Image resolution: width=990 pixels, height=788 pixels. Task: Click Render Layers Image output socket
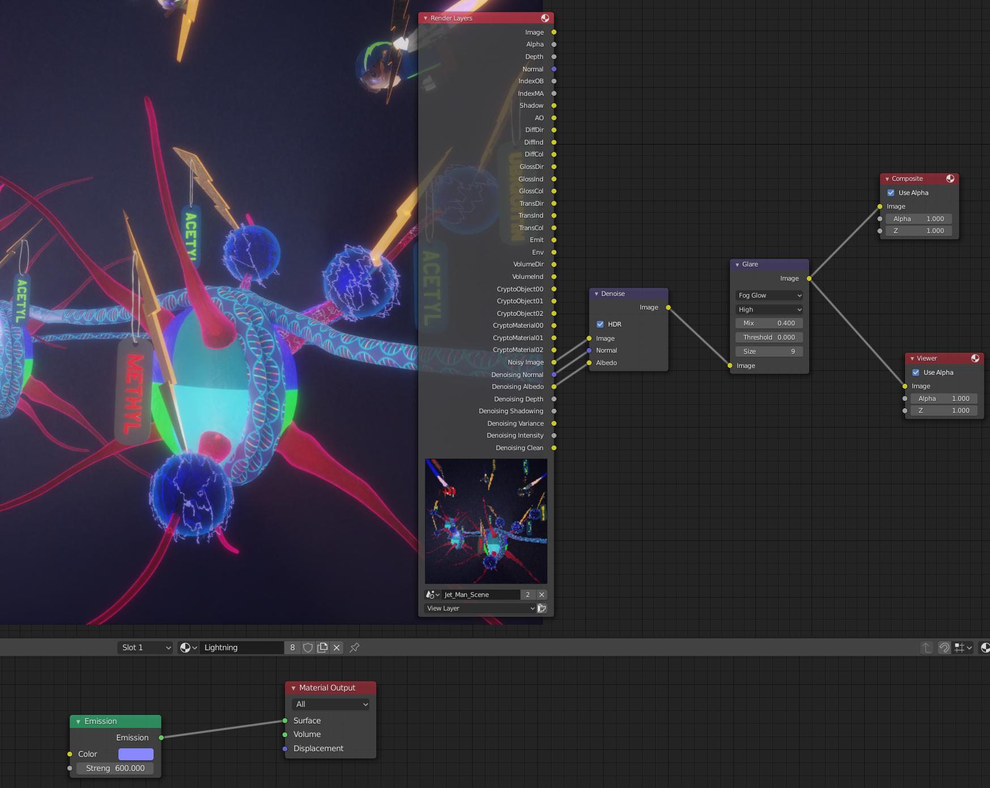554,32
